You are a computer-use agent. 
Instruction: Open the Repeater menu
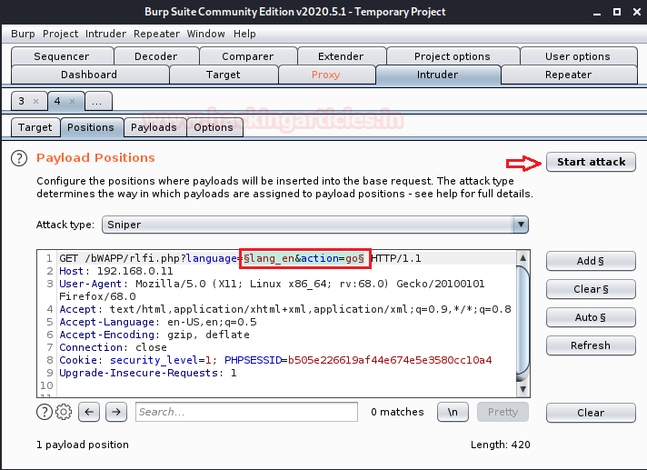(x=156, y=34)
